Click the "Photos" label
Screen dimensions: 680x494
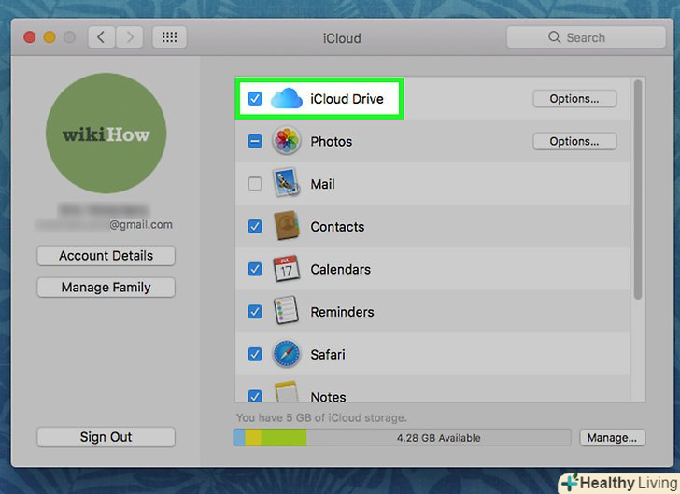click(x=331, y=141)
